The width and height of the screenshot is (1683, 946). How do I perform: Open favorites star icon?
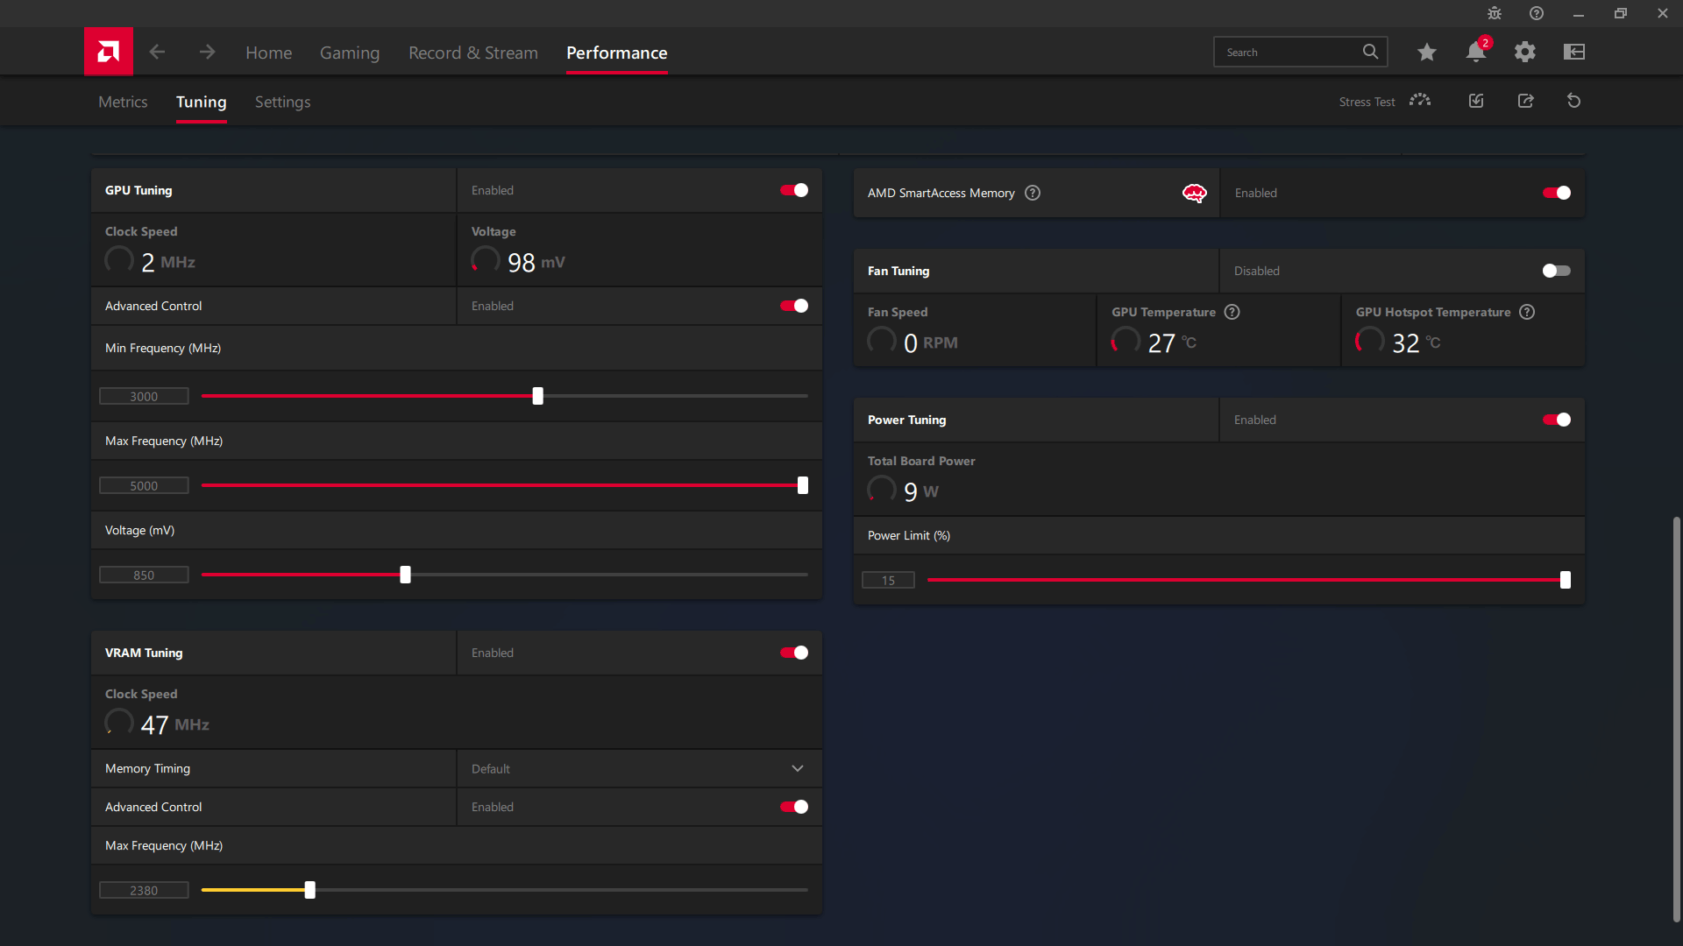pyautogui.click(x=1426, y=52)
